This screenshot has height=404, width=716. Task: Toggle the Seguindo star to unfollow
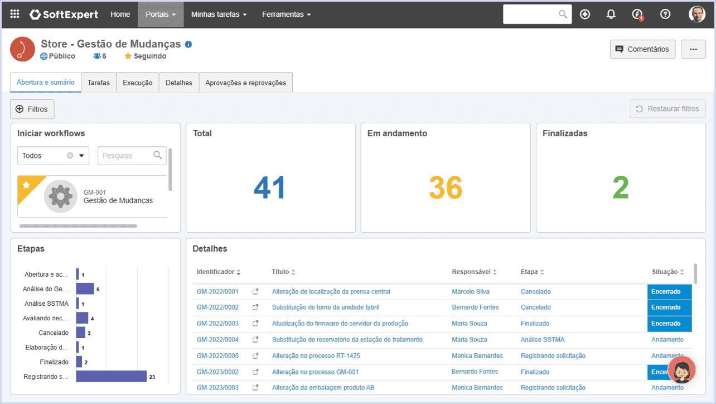128,56
